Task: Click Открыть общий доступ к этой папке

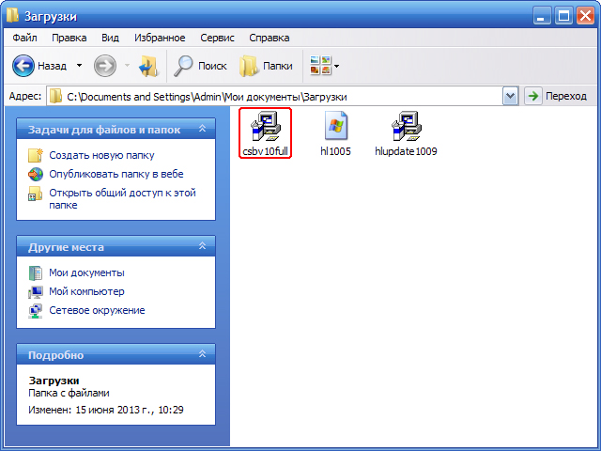Action: pos(122,198)
